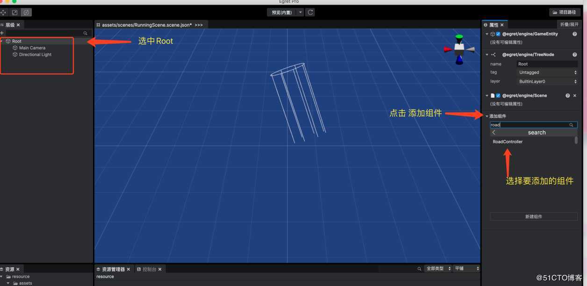Collapse the TreeNode component section
Viewport: 587px width, 286px height.
[x=487, y=55]
